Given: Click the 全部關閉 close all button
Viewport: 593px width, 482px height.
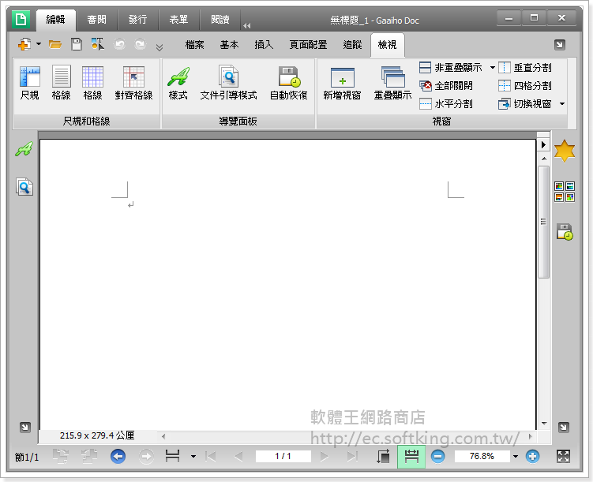Looking at the screenshot, I should pyautogui.click(x=446, y=86).
